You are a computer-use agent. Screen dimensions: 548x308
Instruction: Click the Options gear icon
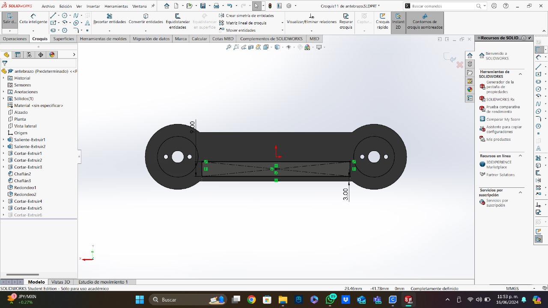point(289,6)
